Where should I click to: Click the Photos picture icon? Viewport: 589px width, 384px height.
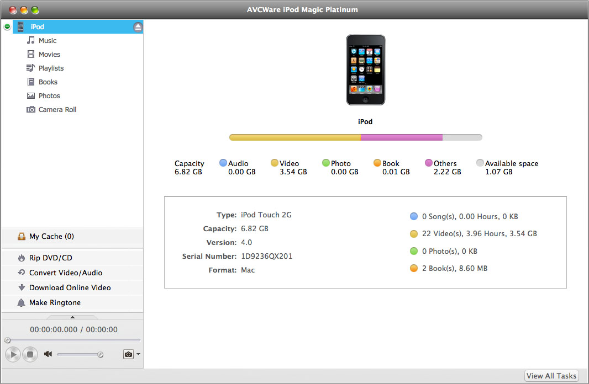31,95
